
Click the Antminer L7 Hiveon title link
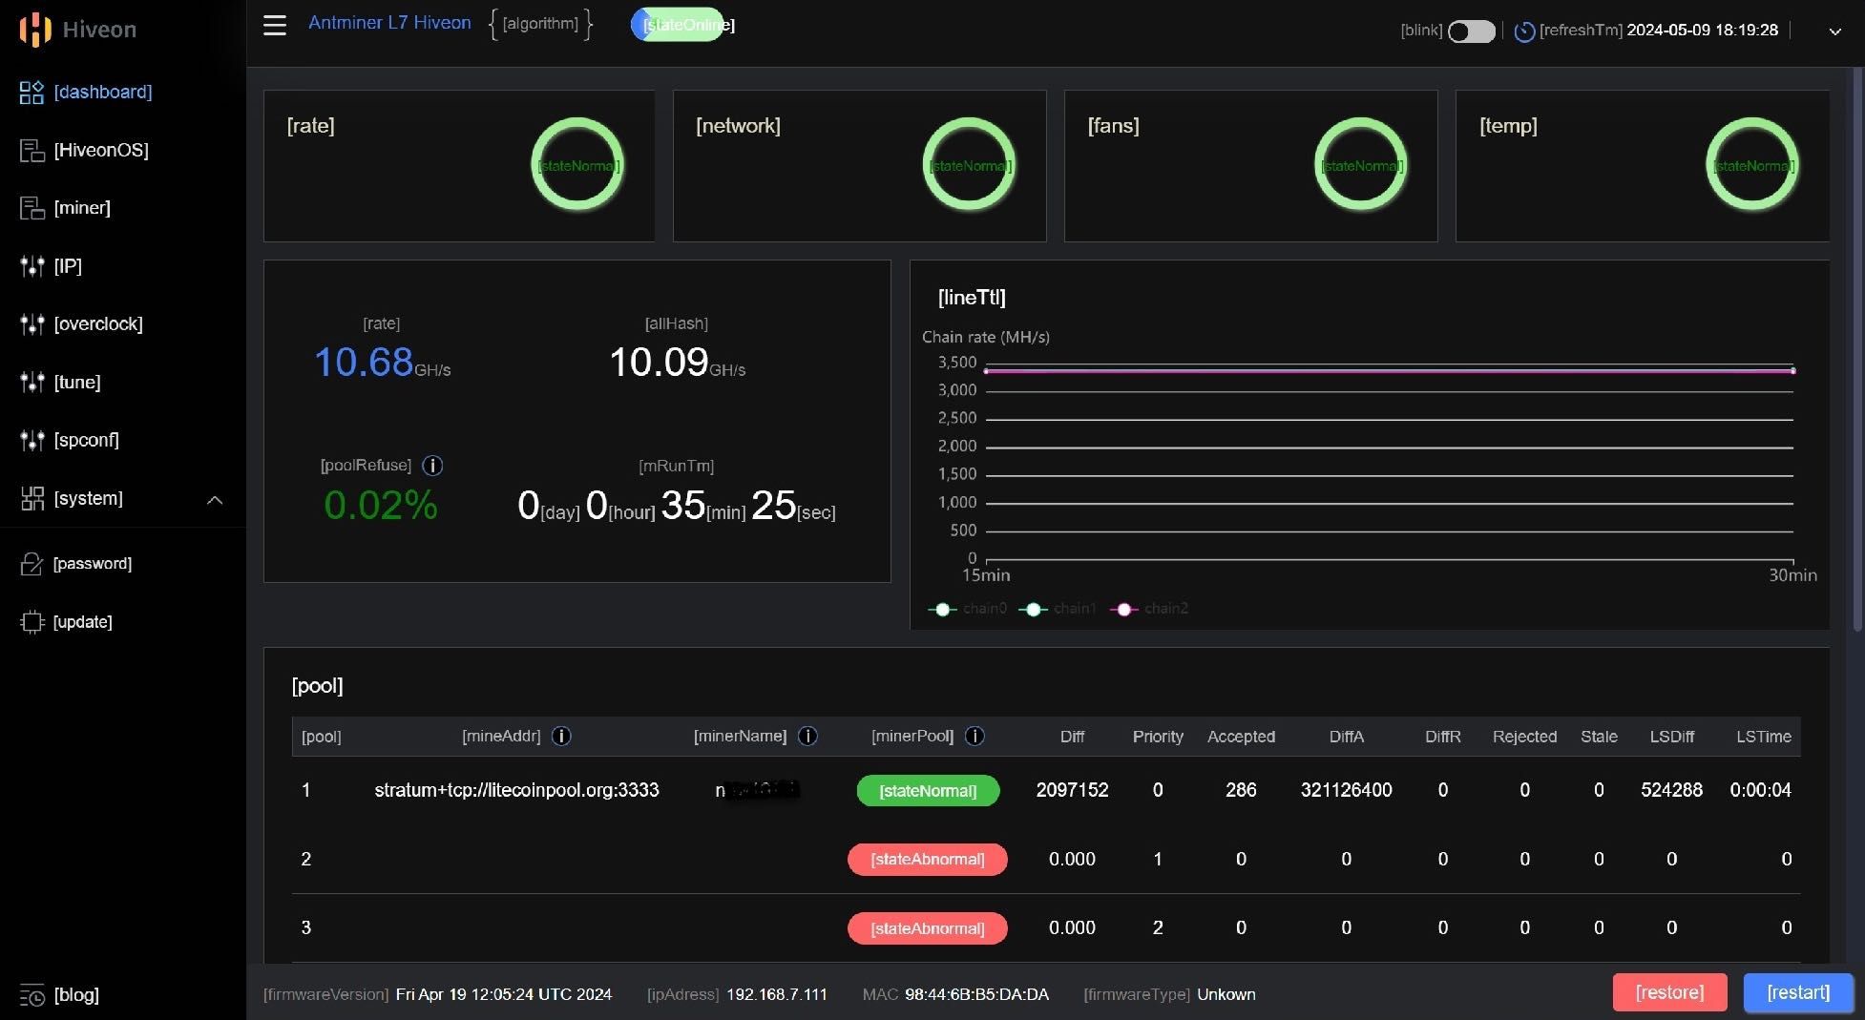389,23
